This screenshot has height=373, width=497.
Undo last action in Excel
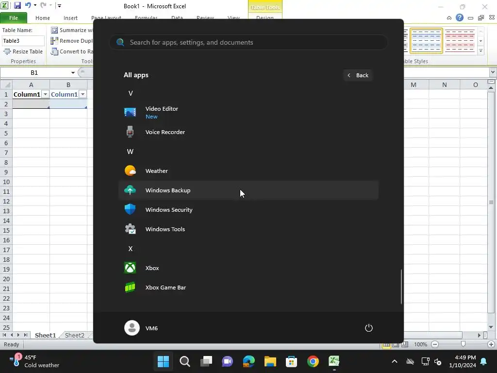pyautogui.click(x=28, y=5)
